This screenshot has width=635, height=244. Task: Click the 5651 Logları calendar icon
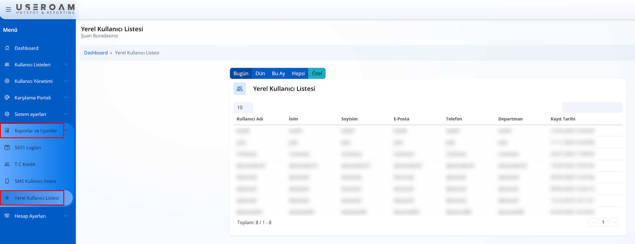point(7,147)
